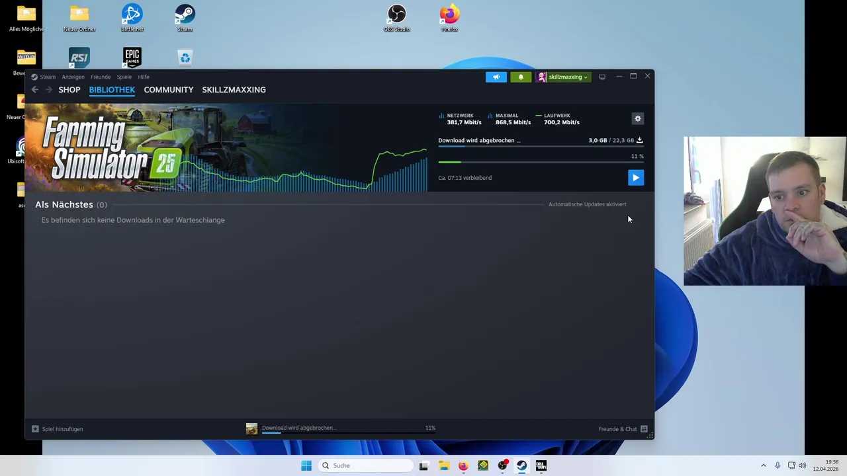
Task: Click the download icon next to 22,3 GB
Action: [x=639, y=140]
